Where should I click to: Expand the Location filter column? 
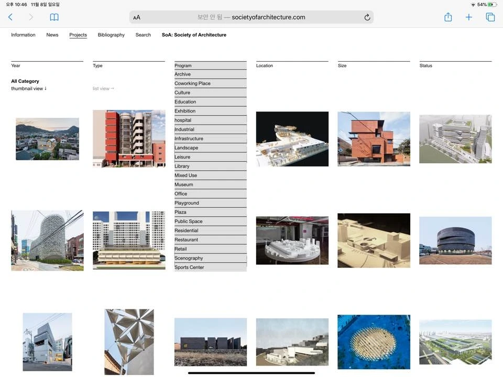[292, 65]
